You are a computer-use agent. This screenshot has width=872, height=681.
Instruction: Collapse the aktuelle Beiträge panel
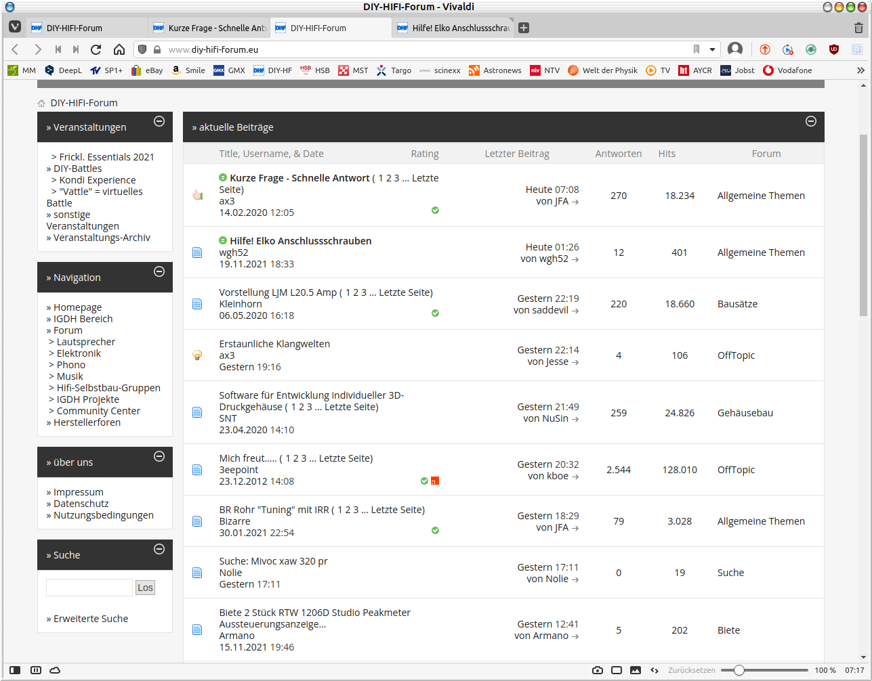coord(810,121)
